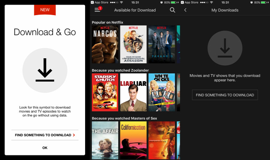Tap the Popular on Netflix heading
This screenshot has height=160, width=270.
tap(107, 22)
